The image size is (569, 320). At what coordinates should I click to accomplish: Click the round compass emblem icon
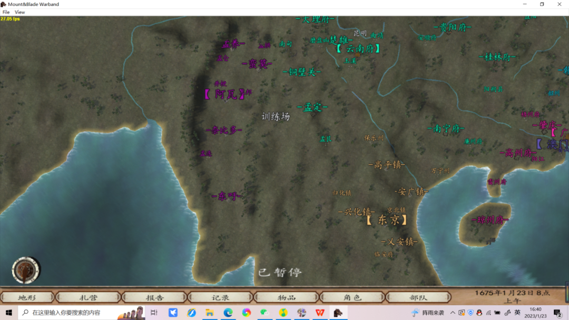pyautogui.click(x=25, y=271)
